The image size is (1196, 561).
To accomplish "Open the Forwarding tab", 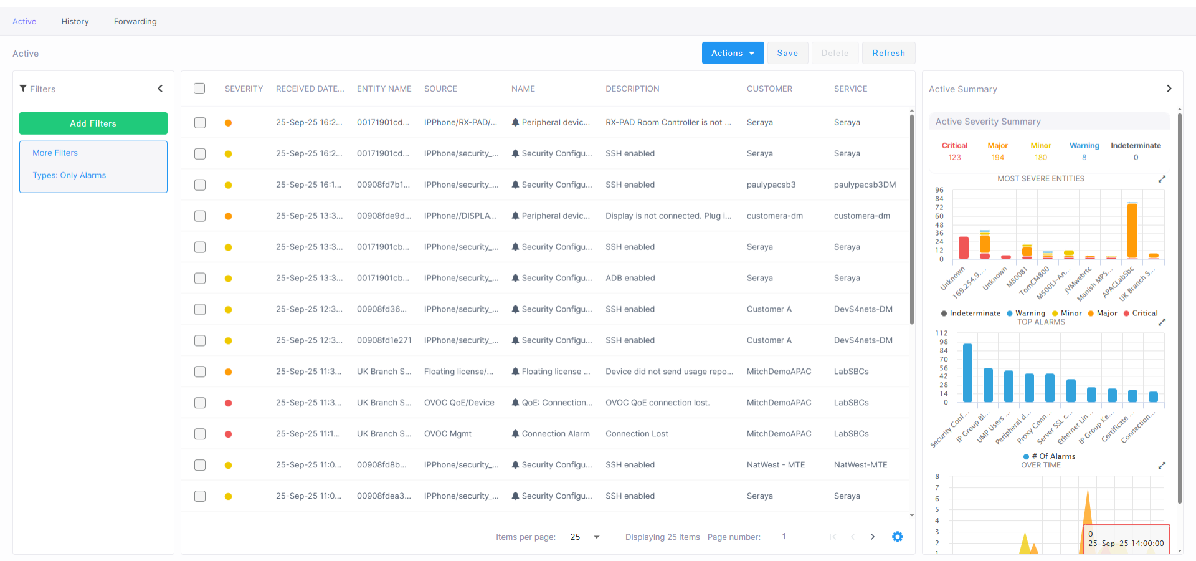I will point(135,21).
